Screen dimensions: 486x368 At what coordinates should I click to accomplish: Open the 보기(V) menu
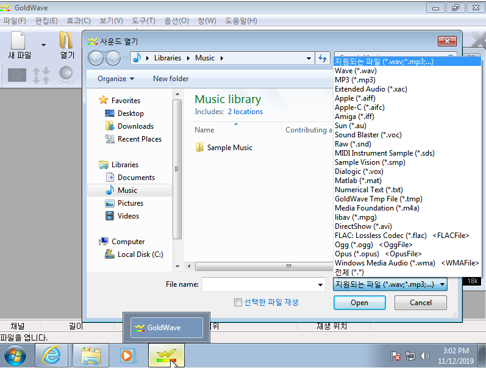111,21
